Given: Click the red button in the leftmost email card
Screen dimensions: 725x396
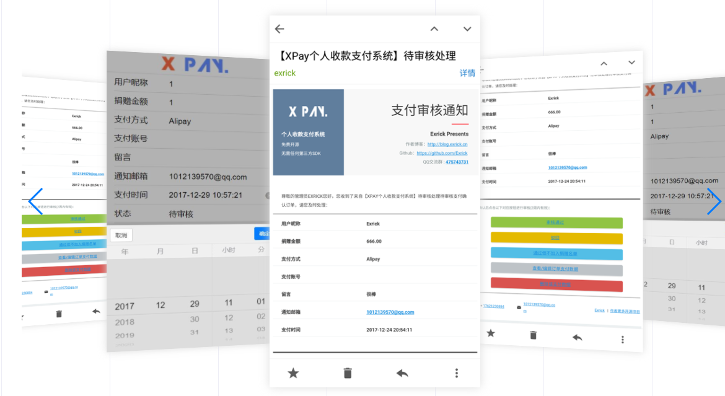Looking at the screenshot, I should (64, 270).
